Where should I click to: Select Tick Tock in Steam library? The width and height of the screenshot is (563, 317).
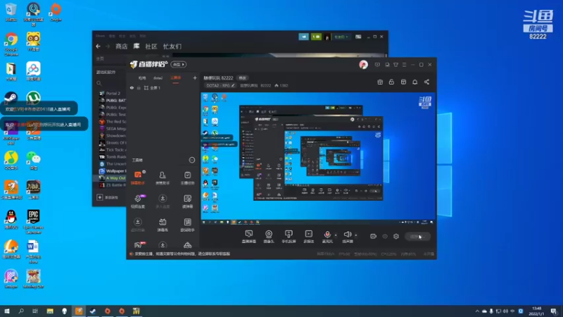[x=113, y=149]
